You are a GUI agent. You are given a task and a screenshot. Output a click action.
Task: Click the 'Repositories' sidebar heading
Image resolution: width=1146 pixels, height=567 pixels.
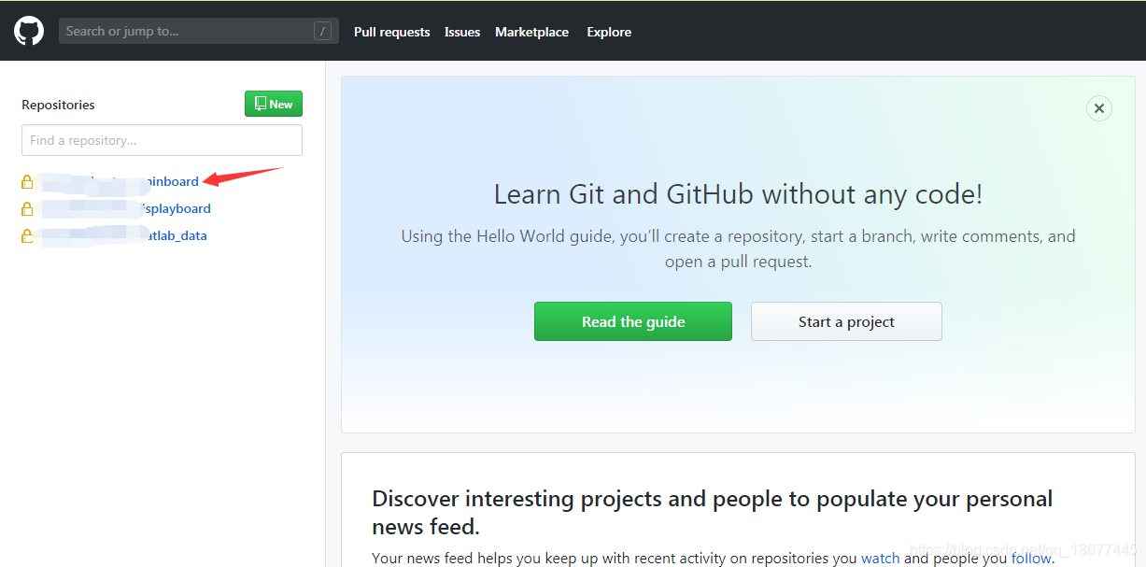(x=58, y=105)
